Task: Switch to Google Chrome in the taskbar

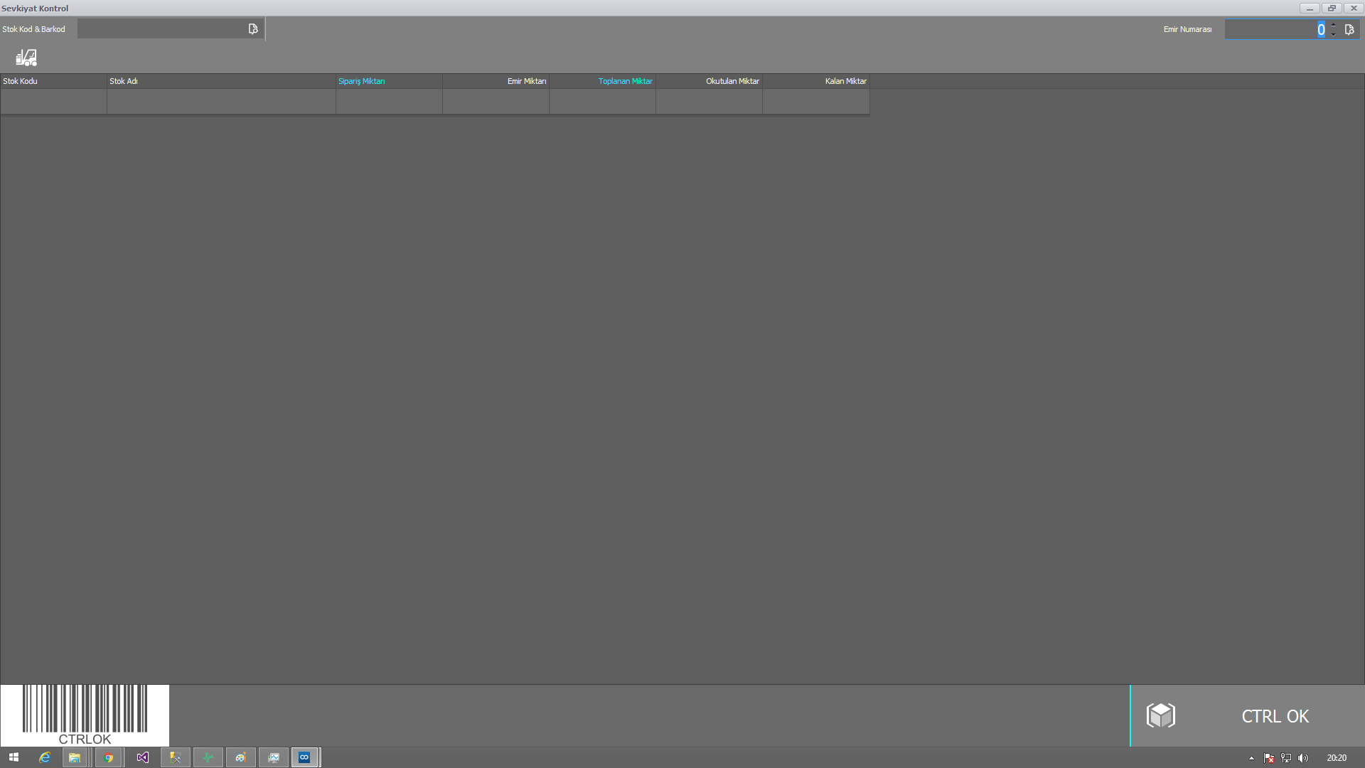Action: (109, 757)
